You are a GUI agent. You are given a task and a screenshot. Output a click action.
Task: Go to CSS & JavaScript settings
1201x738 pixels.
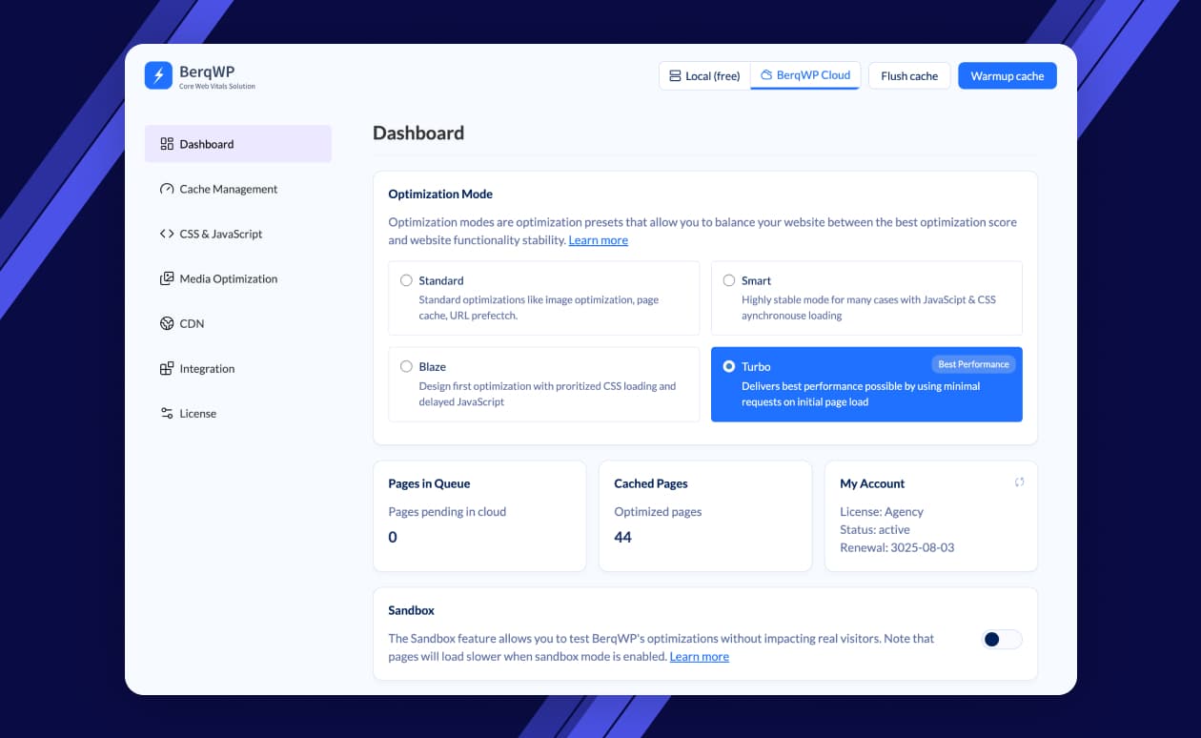238,234
